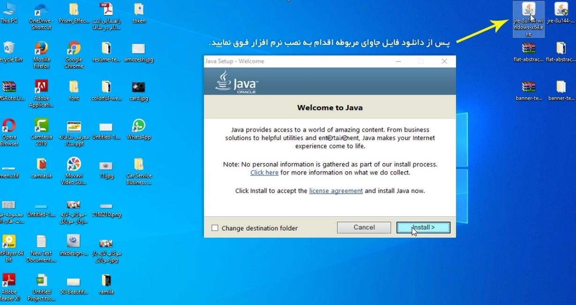Select the Adobe Application shortcut icon
576x305 pixels.
[41, 94]
